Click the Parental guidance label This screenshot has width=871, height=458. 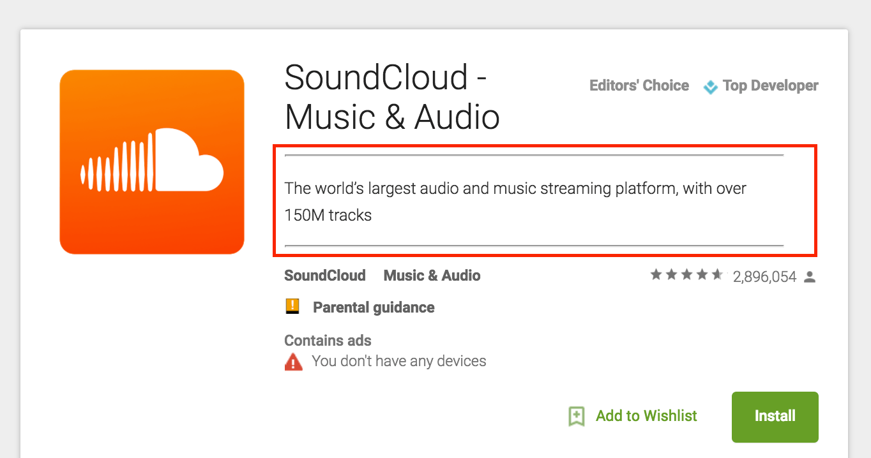click(374, 307)
